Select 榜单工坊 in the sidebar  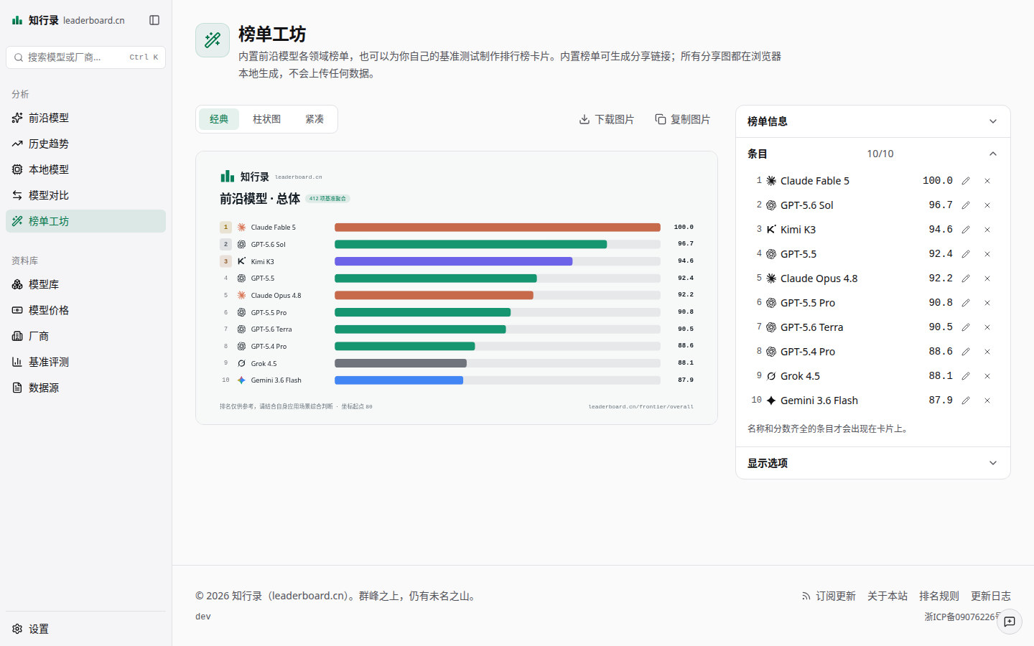point(85,221)
